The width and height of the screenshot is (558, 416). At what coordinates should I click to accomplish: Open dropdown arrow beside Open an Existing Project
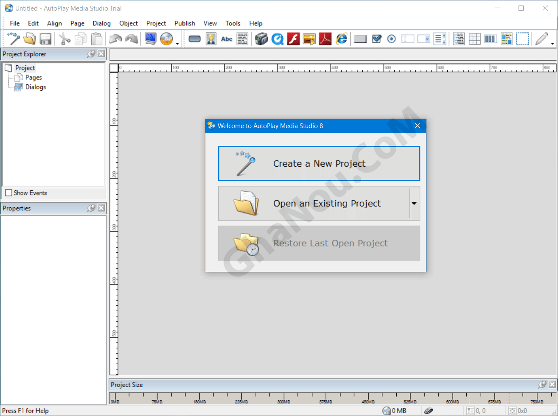414,204
